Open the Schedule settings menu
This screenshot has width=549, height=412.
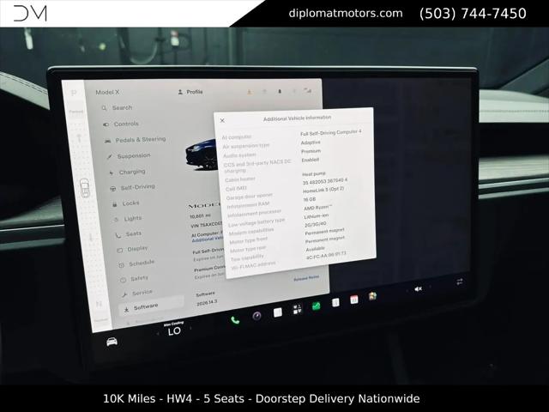point(136,264)
